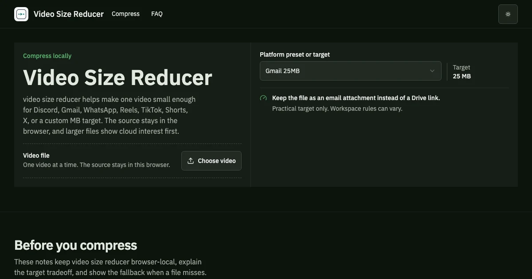Click 'Keep the file as an email attachment' note
This screenshot has width=532, height=279.
tap(356, 98)
